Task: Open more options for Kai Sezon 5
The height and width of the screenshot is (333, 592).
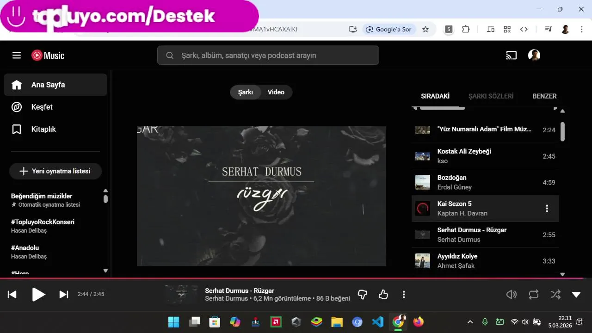Action: [547, 209]
